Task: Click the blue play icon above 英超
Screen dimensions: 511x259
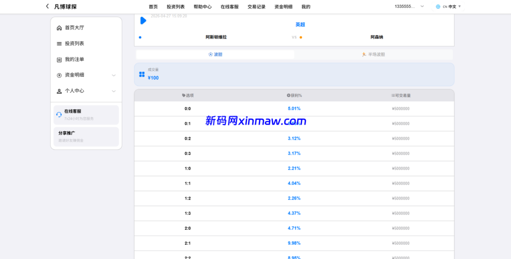Action: point(143,20)
